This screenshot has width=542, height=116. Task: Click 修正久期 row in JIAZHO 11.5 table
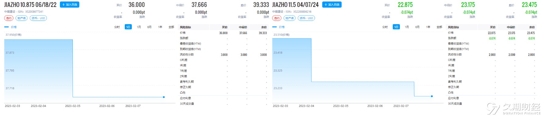(x=491, y=87)
